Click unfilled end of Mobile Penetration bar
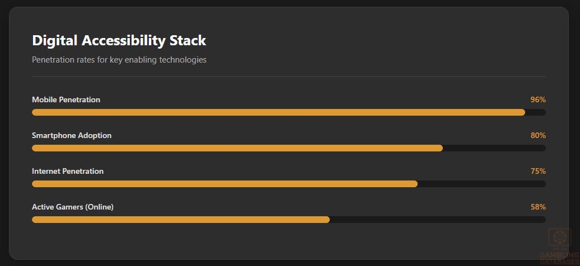Screen dimensions: 580x266 click(536, 112)
